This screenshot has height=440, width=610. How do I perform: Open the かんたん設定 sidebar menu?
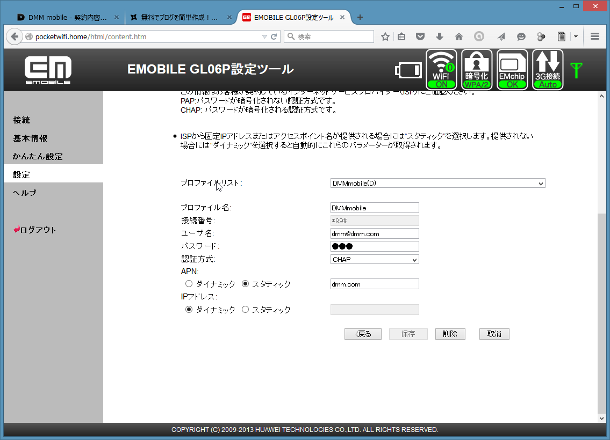coord(38,157)
